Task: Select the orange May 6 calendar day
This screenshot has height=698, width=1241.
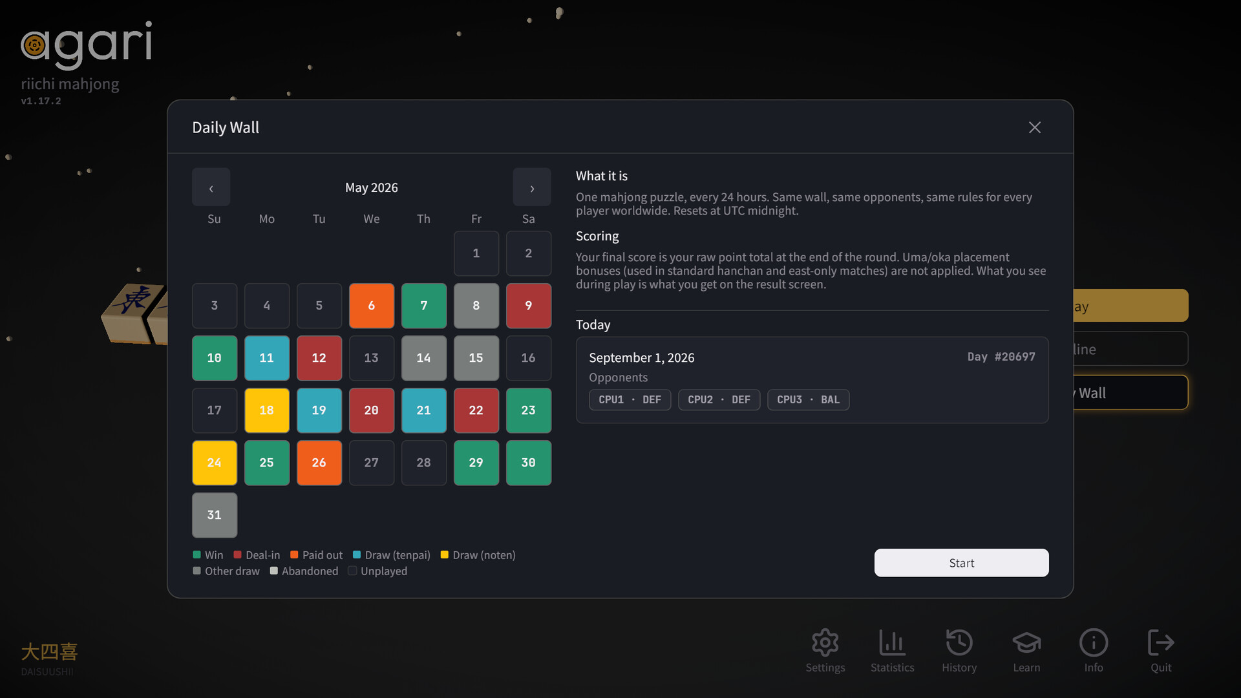Action: pos(372,306)
